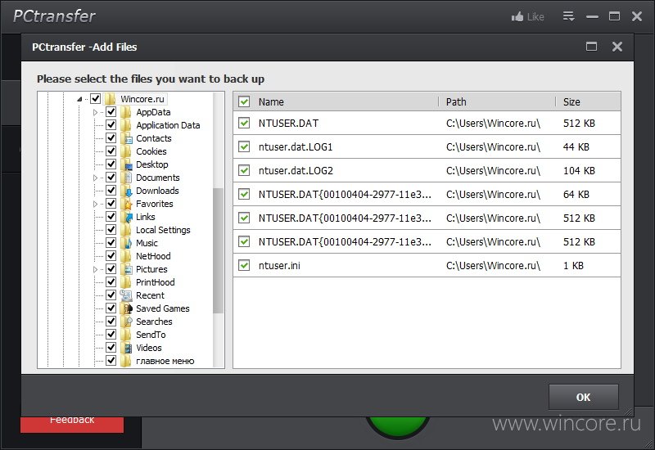Select the ntuser.dat.LOG2 file name
655x450 pixels.
[296, 171]
